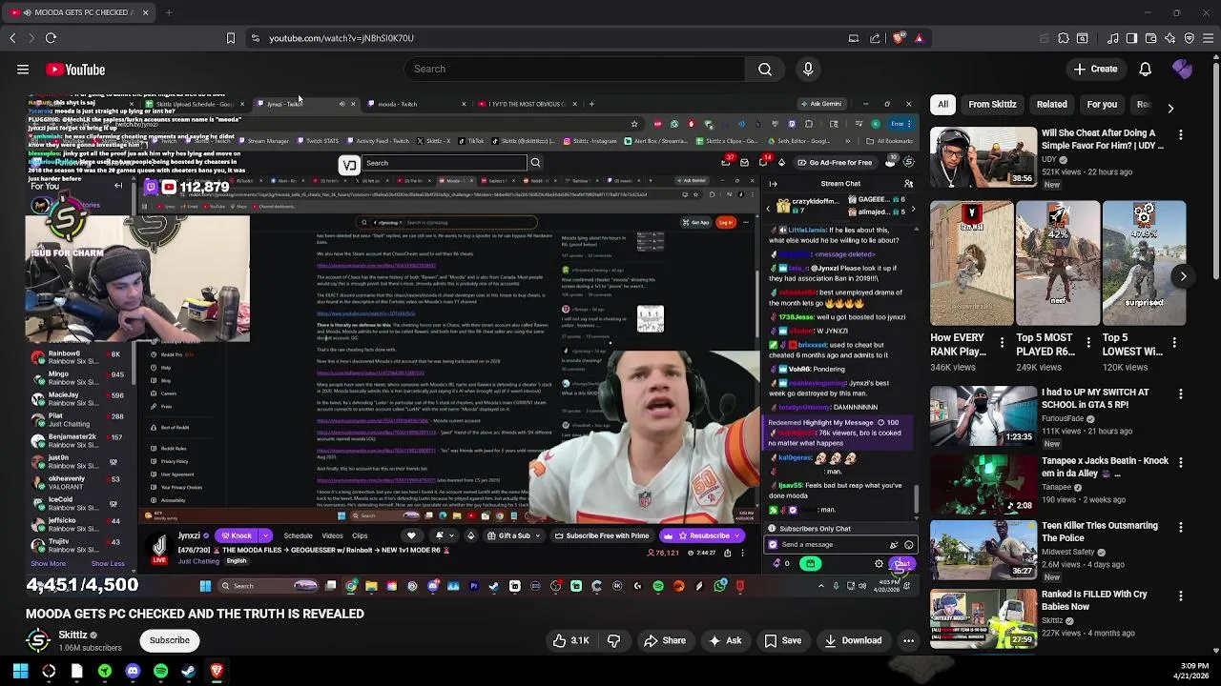Select the Related chip
The width and height of the screenshot is (1221, 686).
tap(1052, 105)
